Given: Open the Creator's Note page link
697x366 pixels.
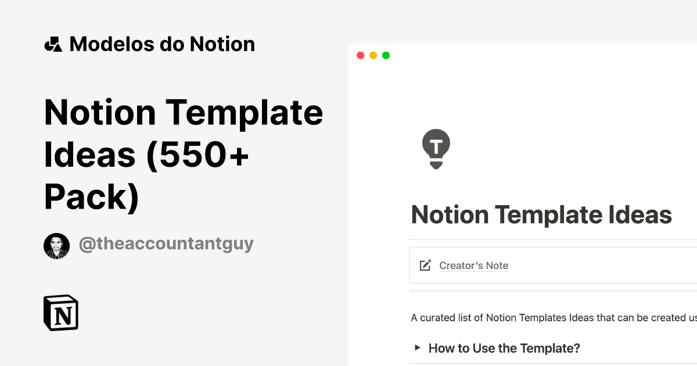Looking at the screenshot, I should point(473,265).
